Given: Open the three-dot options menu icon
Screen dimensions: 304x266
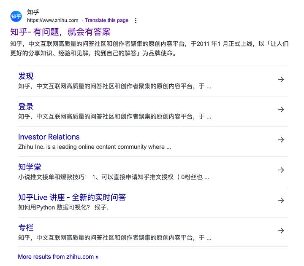Looking at the screenshot, I should pyautogui.click(x=136, y=20).
